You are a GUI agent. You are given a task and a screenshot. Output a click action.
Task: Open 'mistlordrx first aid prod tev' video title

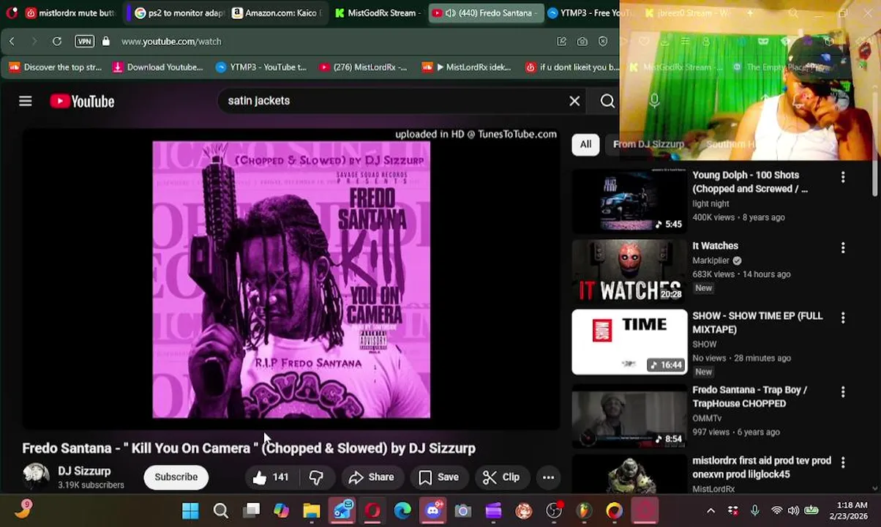(762, 467)
